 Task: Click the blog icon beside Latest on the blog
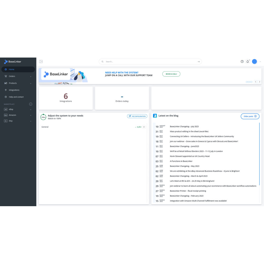point(155,116)
